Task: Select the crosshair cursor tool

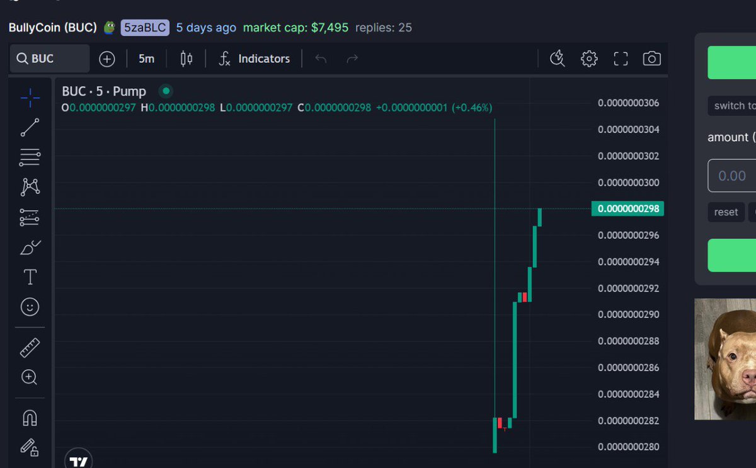Action: click(30, 98)
